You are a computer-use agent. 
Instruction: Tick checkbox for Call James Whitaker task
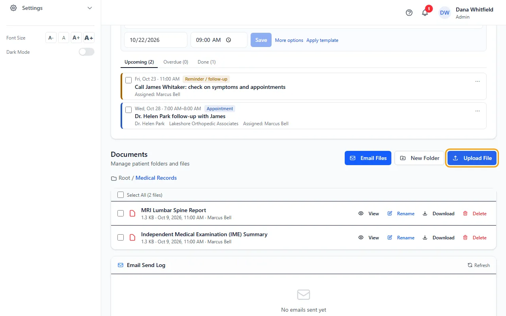tap(128, 80)
